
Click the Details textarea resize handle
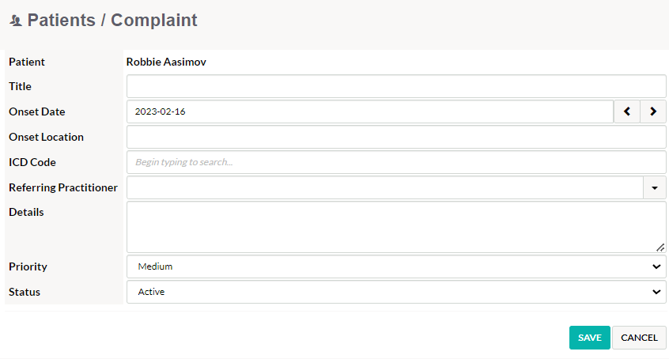660,248
